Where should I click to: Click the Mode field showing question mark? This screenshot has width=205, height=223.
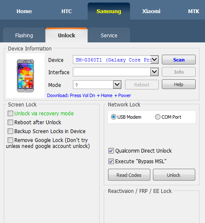[93, 85]
